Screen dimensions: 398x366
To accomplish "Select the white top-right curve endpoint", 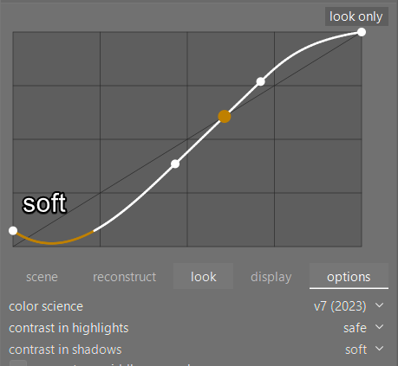I will [362, 32].
